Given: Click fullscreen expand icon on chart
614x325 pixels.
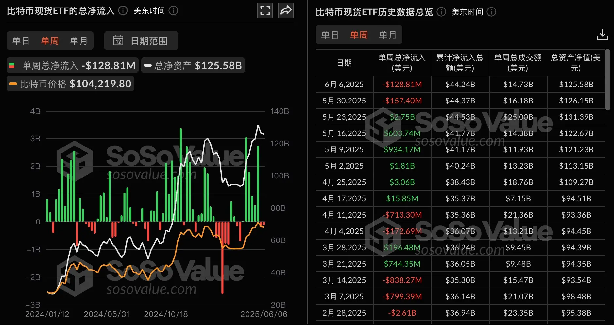Looking at the screenshot, I should coord(265,10).
